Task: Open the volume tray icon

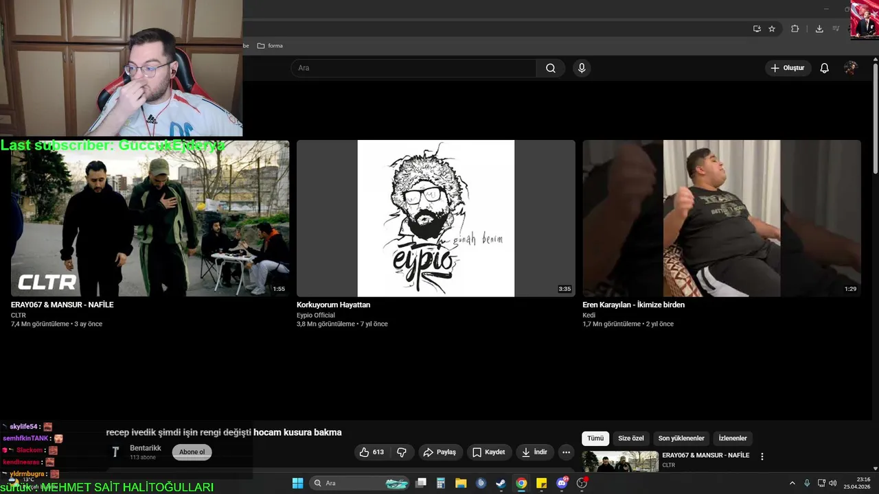Action: pyautogui.click(x=832, y=483)
